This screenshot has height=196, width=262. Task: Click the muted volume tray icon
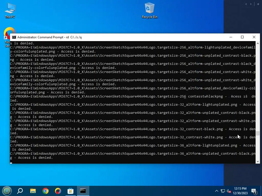[229, 191]
